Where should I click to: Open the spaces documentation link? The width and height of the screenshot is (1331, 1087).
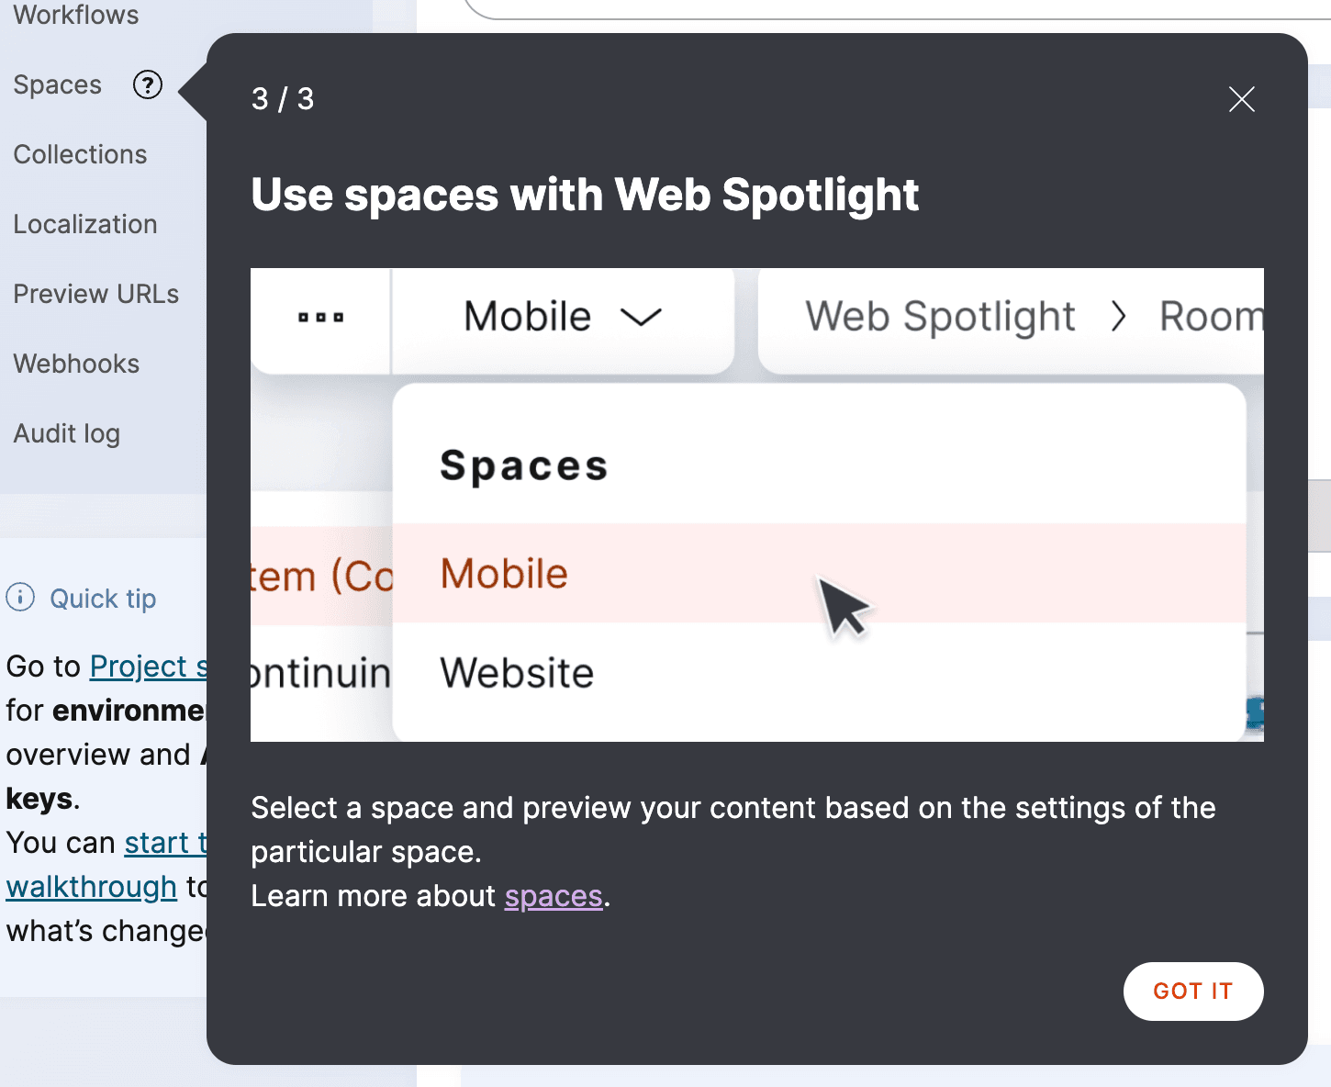tap(554, 896)
